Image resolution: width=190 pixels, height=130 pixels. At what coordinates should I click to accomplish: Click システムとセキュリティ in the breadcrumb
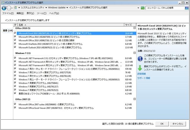(x=33, y=8)
